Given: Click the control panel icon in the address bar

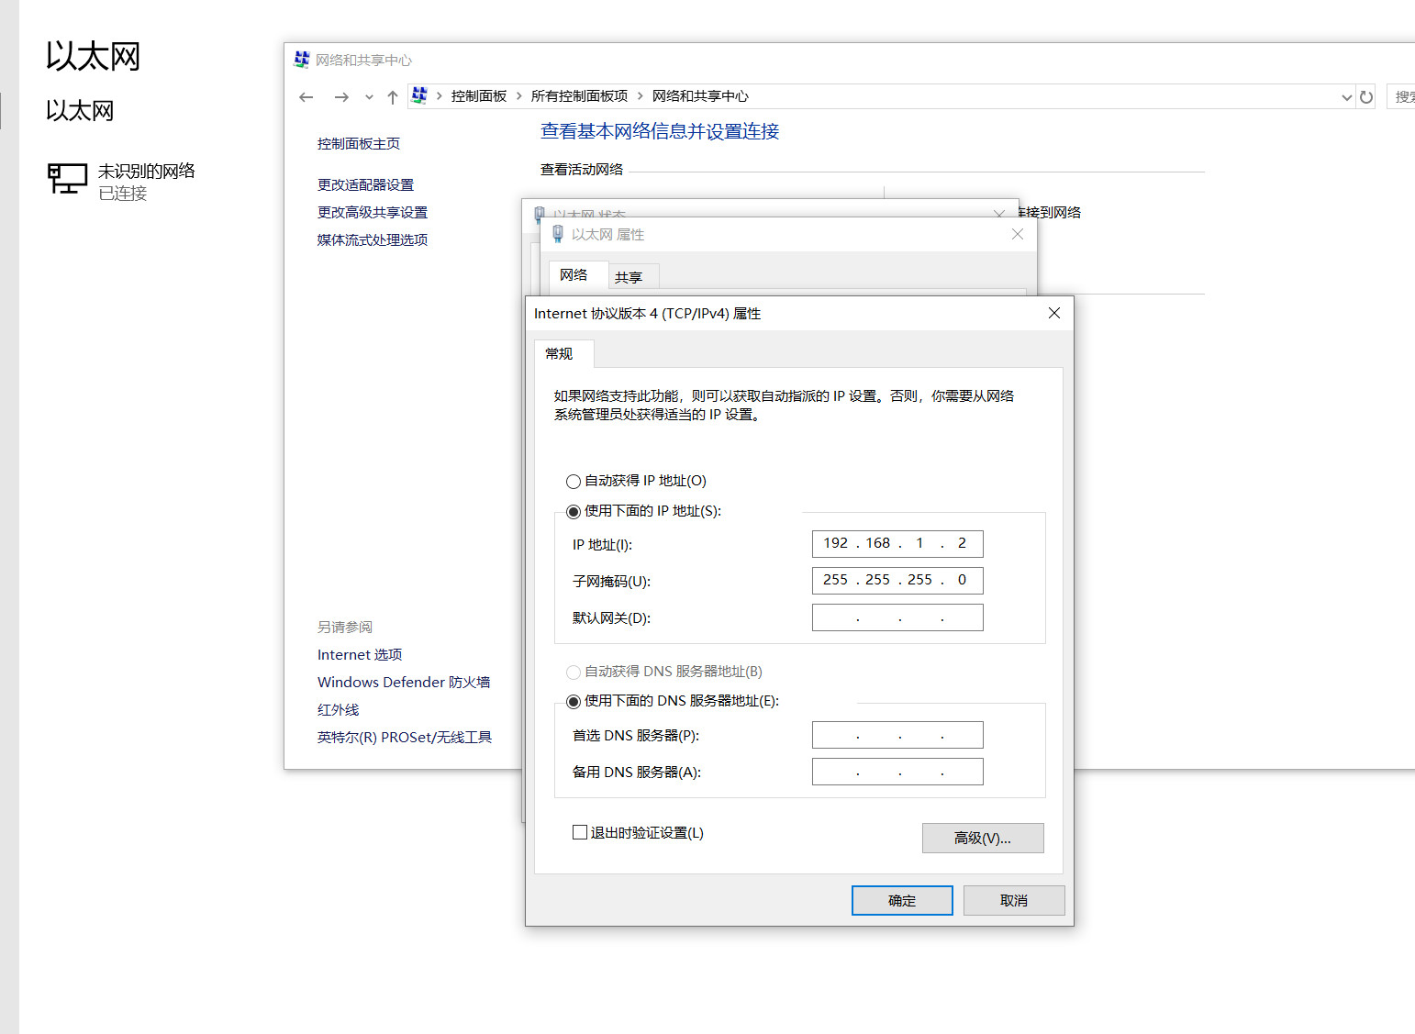Looking at the screenshot, I should [419, 95].
